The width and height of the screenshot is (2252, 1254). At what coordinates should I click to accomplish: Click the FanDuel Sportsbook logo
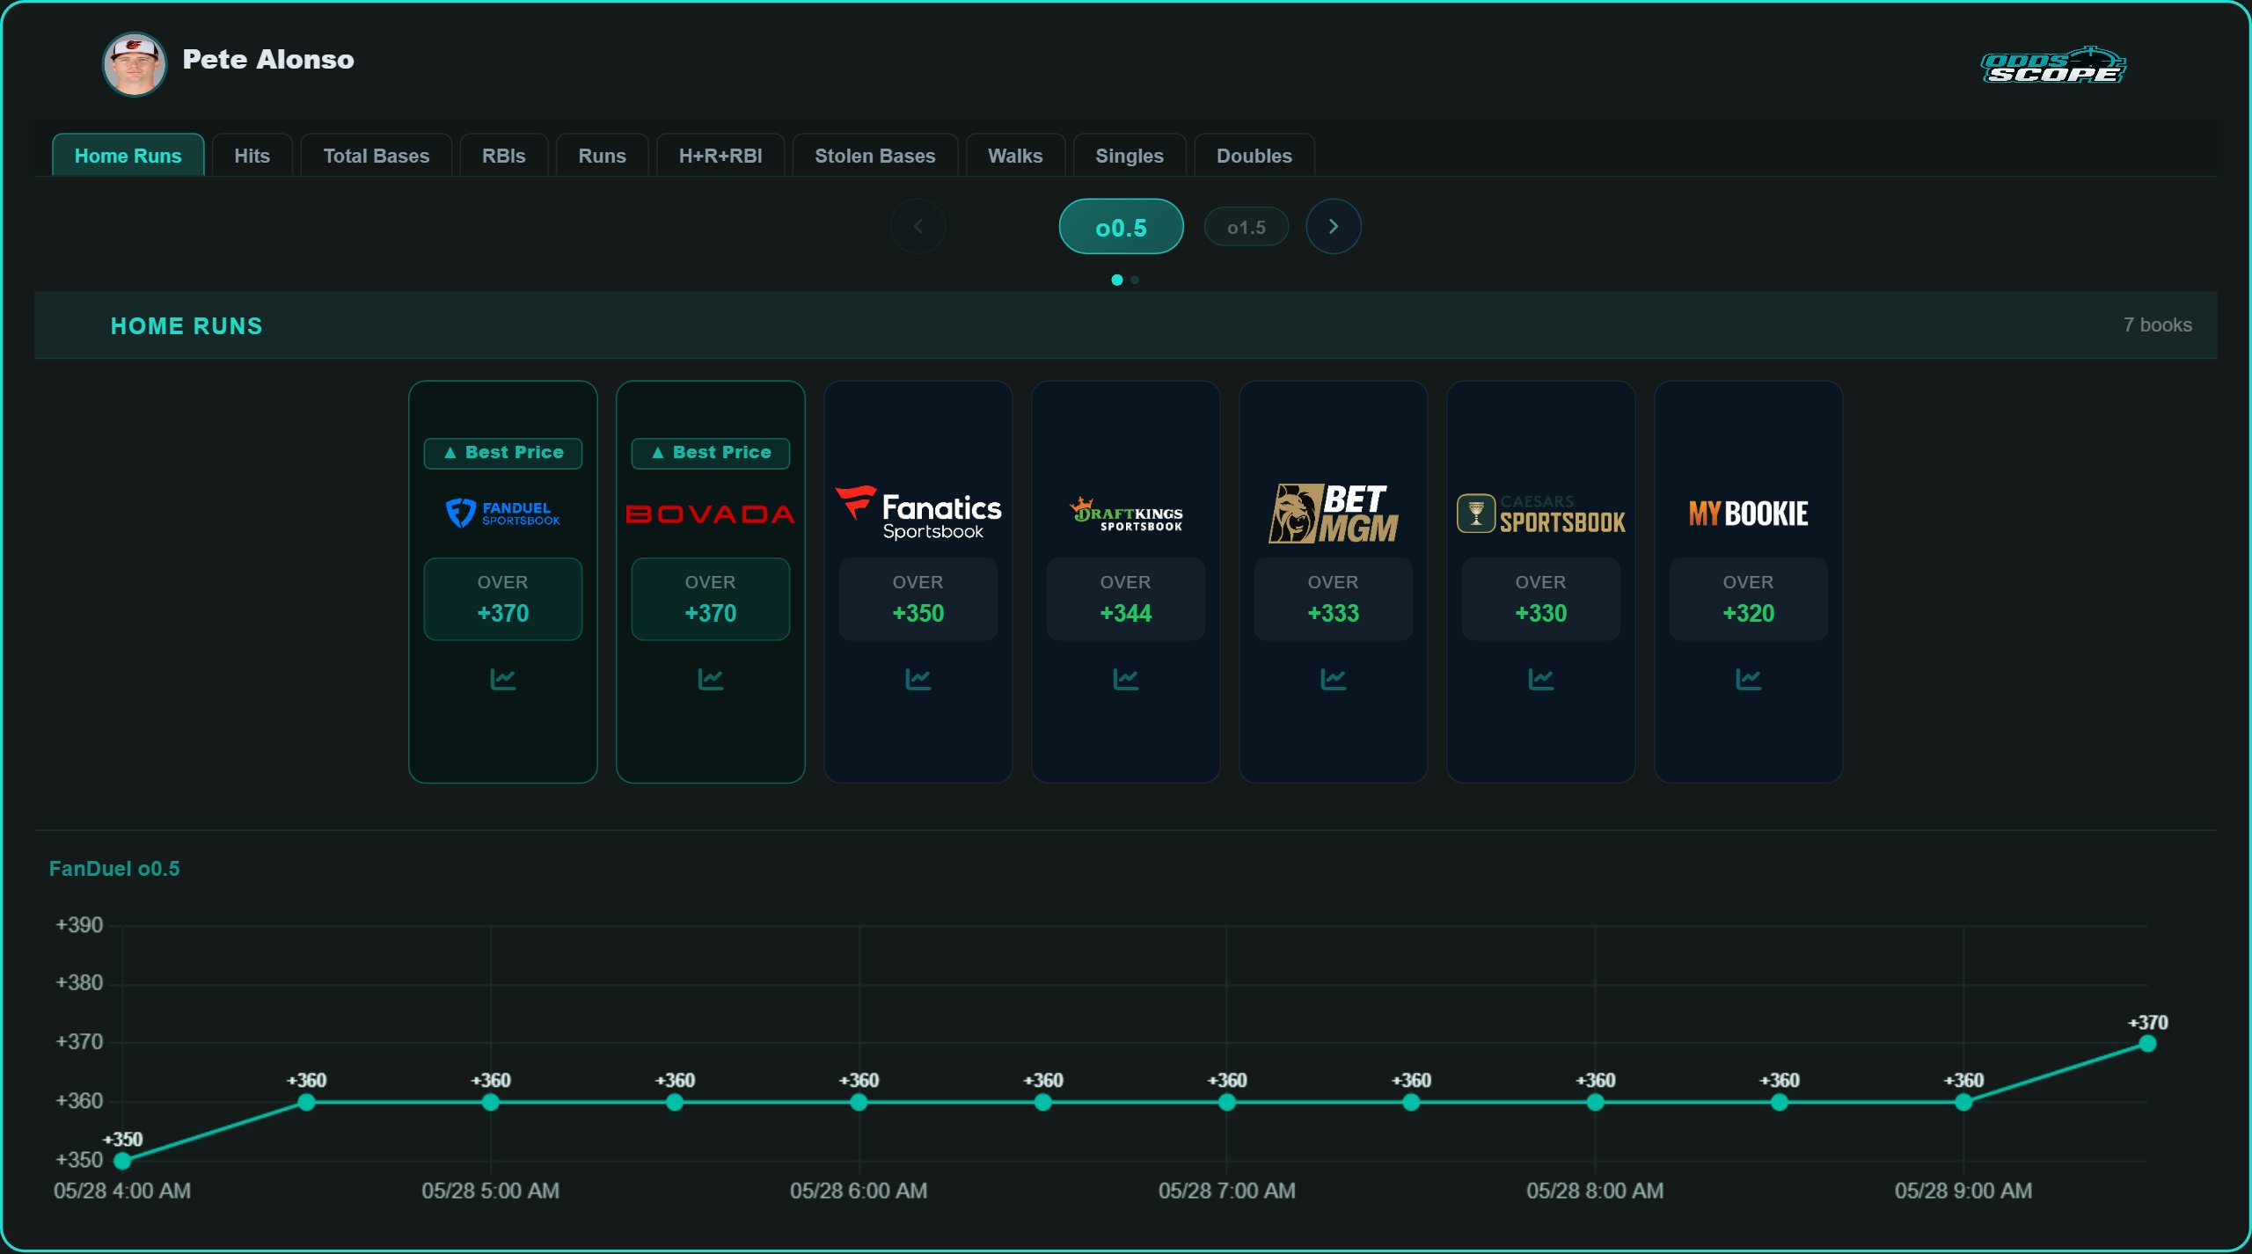[x=502, y=513]
